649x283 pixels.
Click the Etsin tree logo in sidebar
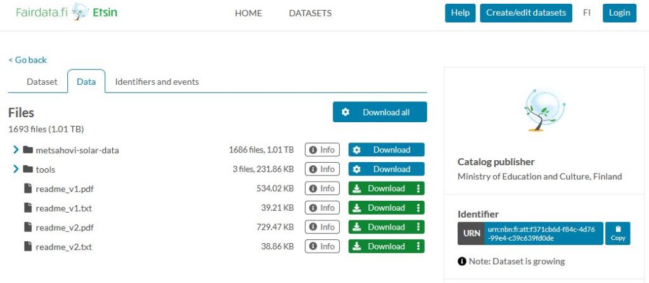pyautogui.click(x=544, y=110)
